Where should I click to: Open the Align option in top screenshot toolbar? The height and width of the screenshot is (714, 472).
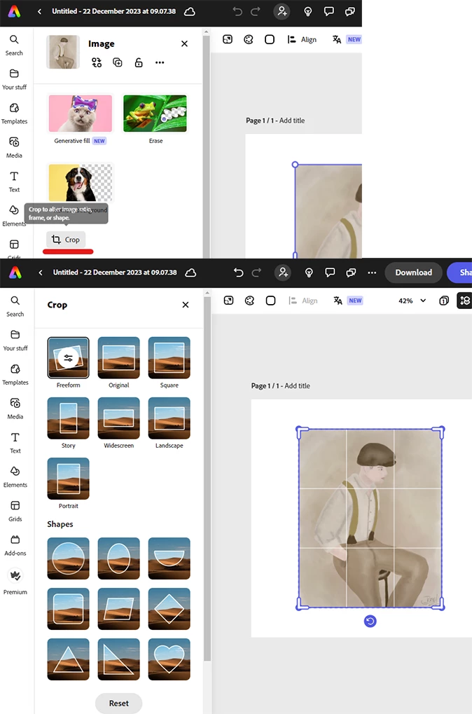pos(302,40)
